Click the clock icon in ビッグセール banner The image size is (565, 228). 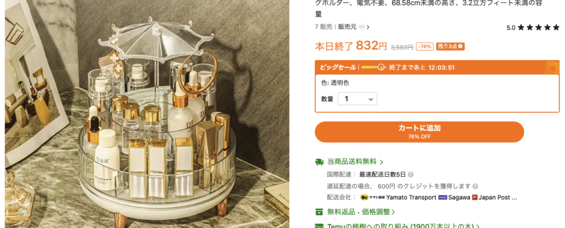(381, 67)
